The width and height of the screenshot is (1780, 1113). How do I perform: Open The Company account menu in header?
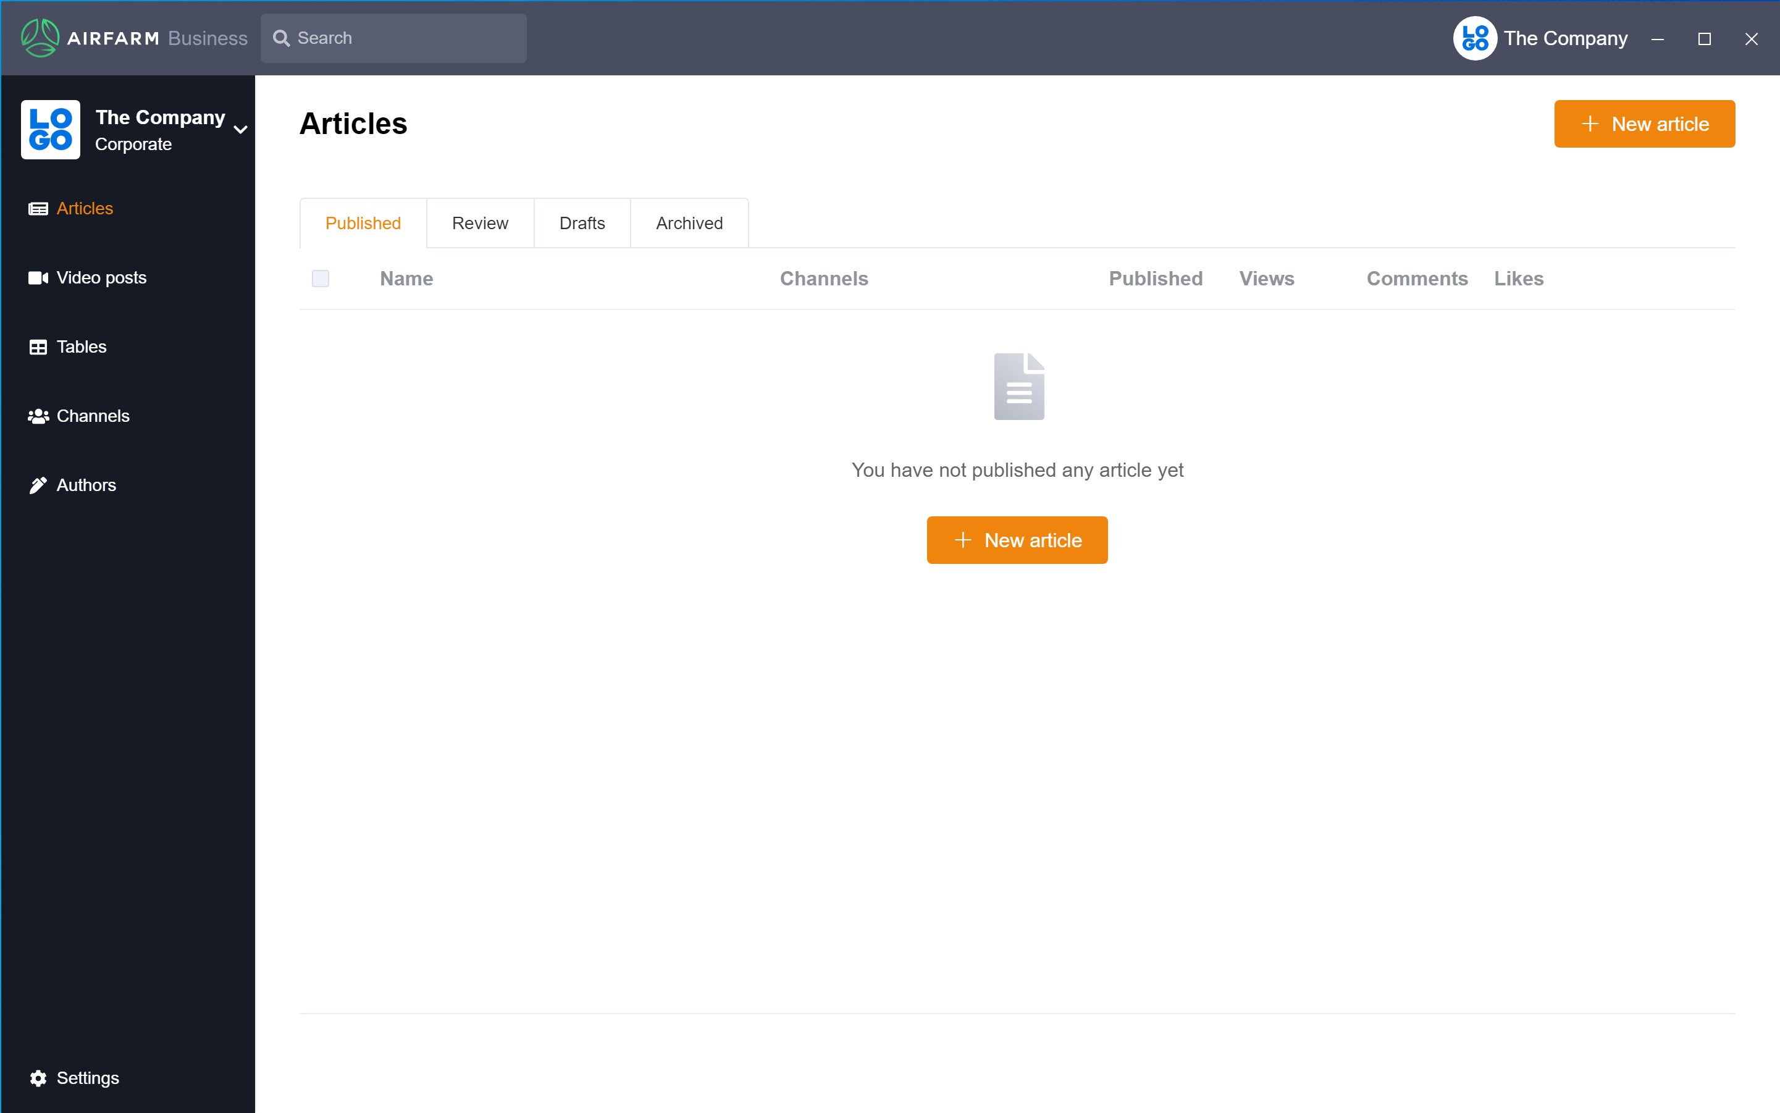point(1565,38)
